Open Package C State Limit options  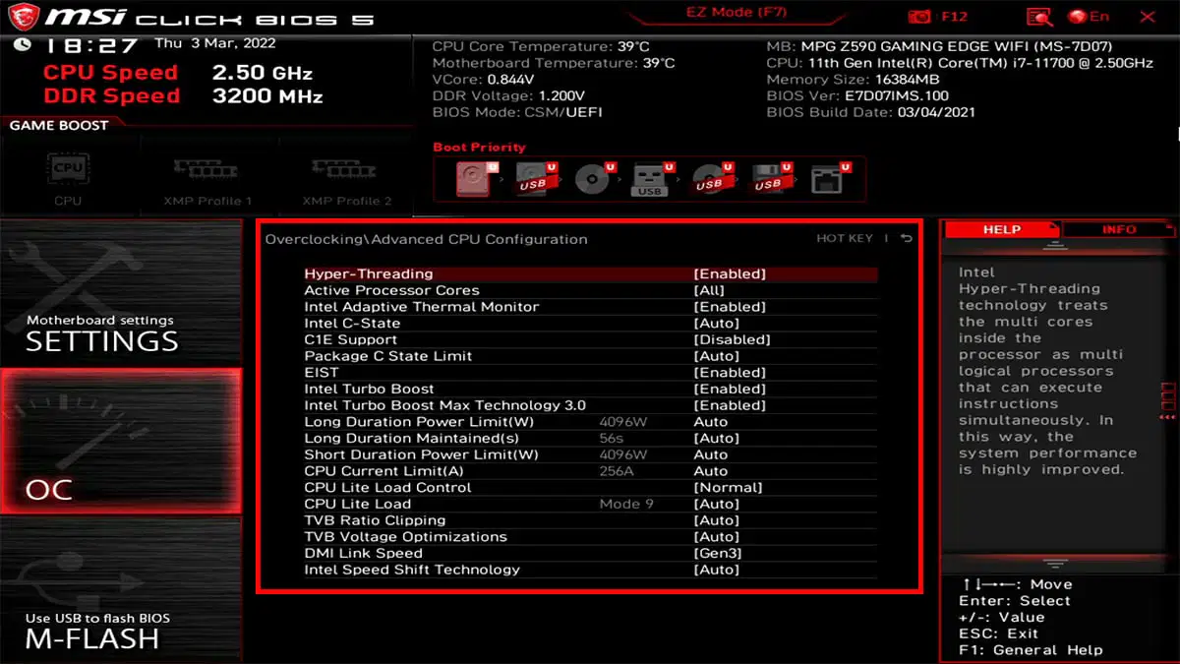pos(590,356)
